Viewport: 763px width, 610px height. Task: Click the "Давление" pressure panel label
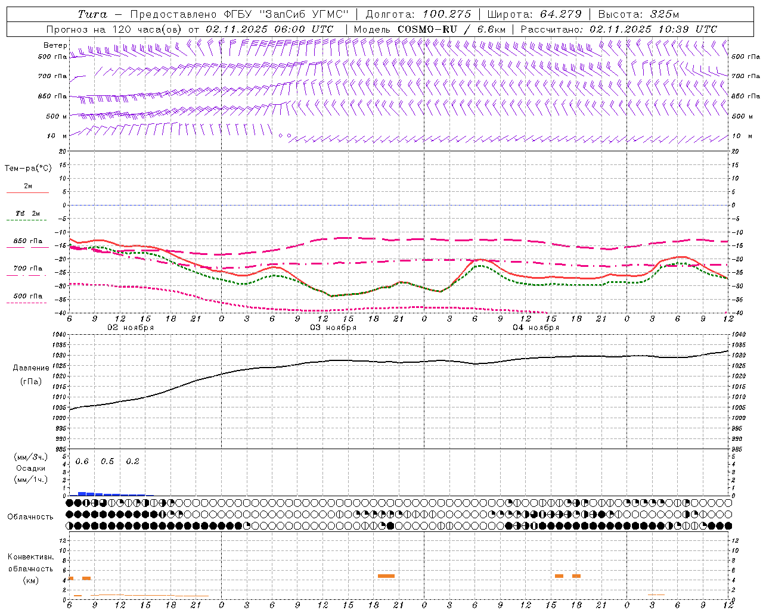tap(31, 368)
